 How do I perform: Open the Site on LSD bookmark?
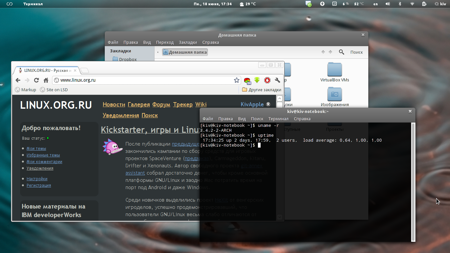pyautogui.click(x=54, y=90)
